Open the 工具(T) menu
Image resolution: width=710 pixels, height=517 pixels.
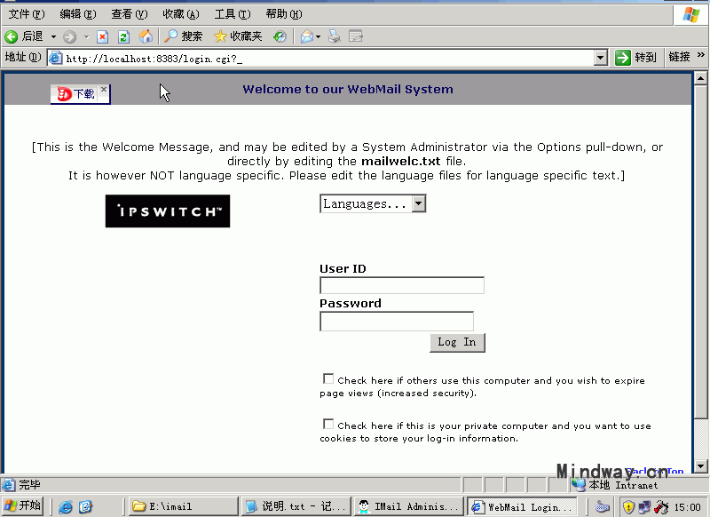[x=232, y=14]
